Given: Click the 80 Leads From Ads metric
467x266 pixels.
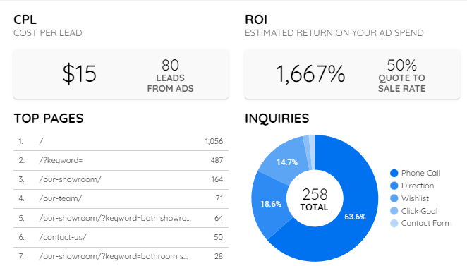Looking at the screenshot, I should 170,76.
